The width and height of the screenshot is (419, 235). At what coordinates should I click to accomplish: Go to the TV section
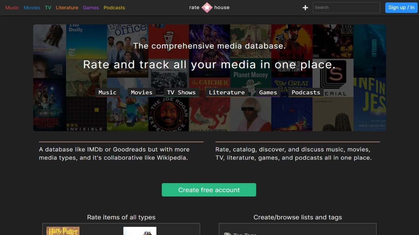48,8
